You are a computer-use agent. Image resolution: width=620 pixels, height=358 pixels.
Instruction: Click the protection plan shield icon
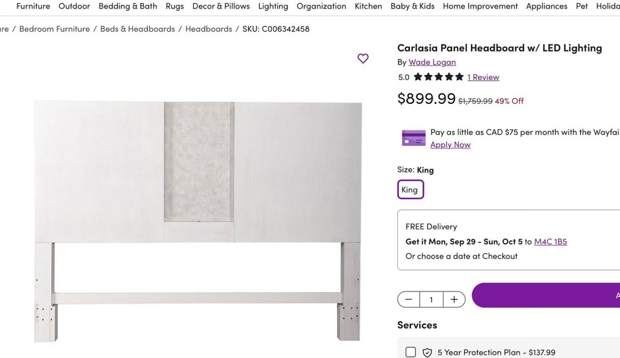click(x=427, y=352)
